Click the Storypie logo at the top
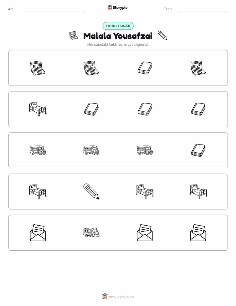The image size is (236, 306). pyautogui.click(x=118, y=8)
